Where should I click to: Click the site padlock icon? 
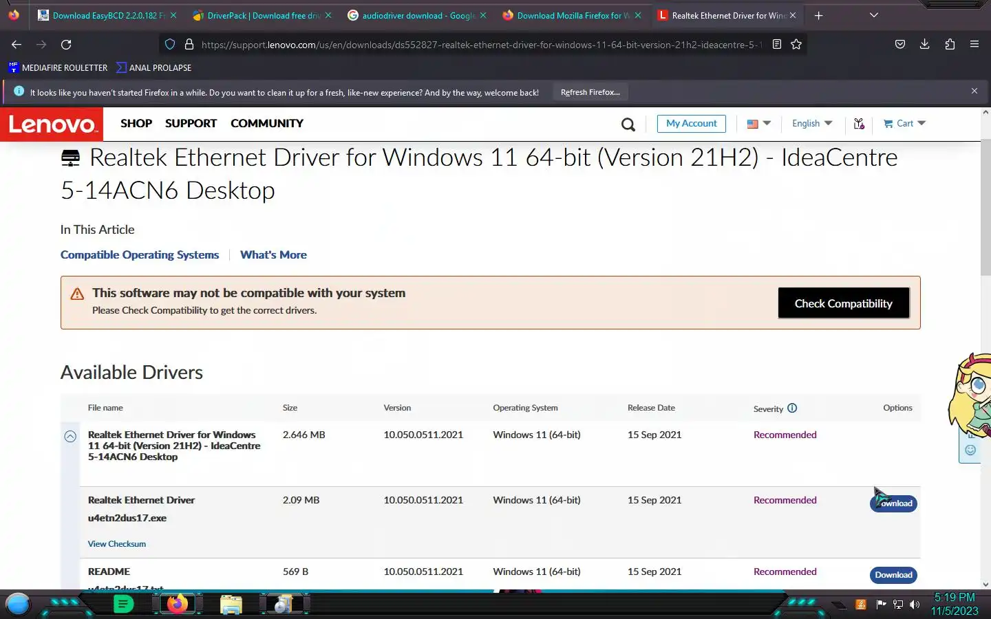pos(189,45)
